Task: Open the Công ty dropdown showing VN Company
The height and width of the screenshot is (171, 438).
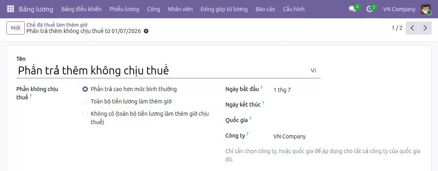Action: pyautogui.click(x=346, y=137)
